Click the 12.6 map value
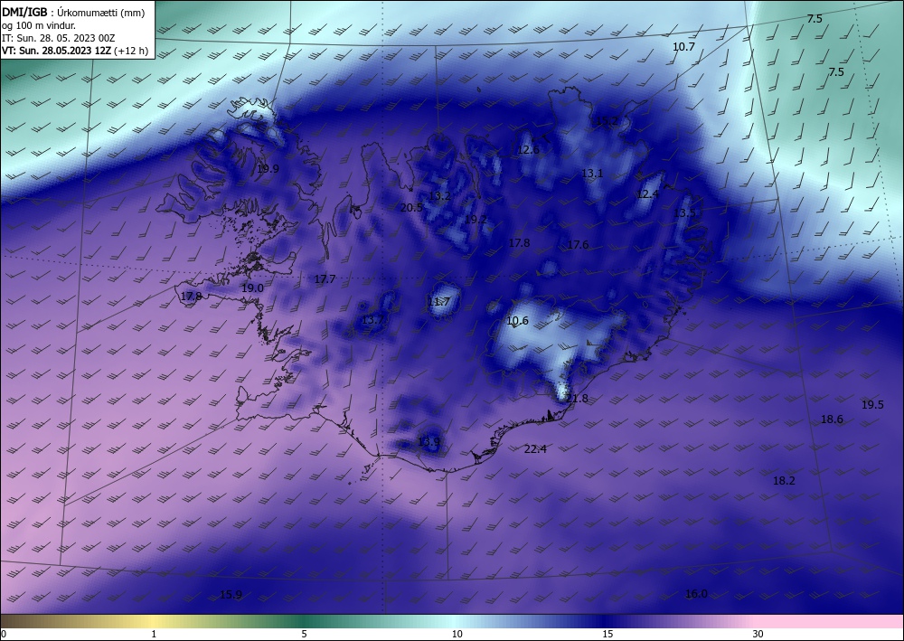The image size is (904, 641). click(x=529, y=150)
